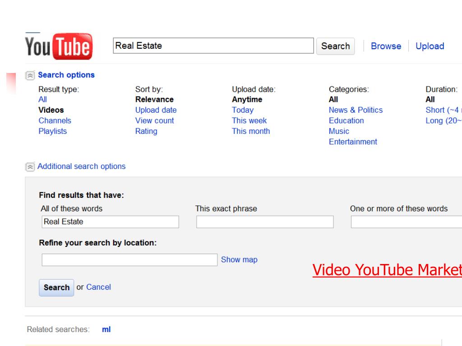The image size is (462, 346).
Task: Click the top Search button
Action: [335, 46]
